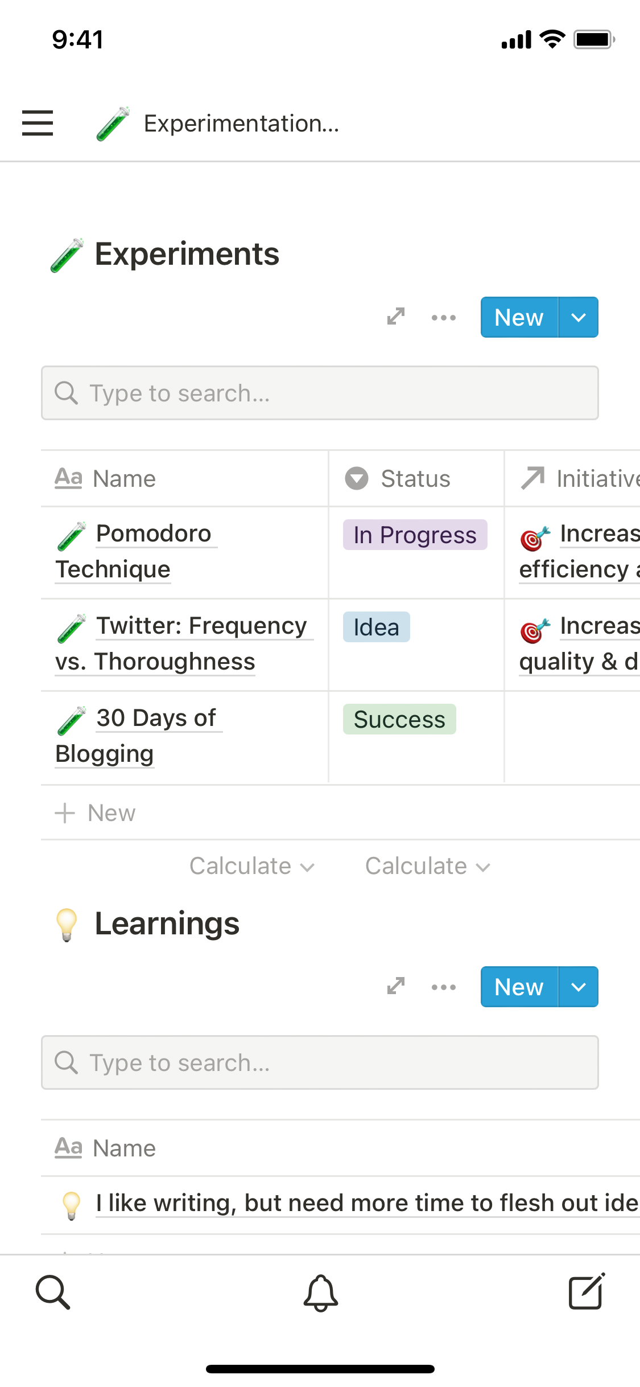Open the hamburger sidebar menu
The width and height of the screenshot is (640, 1387).
pos(38,123)
